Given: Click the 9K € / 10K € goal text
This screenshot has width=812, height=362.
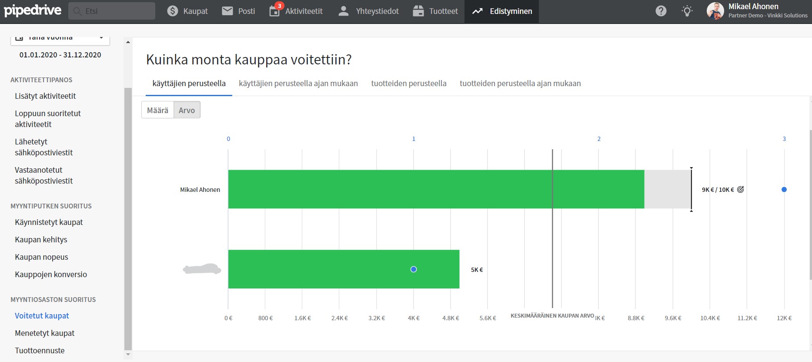Looking at the screenshot, I should pyautogui.click(x=718, y=190).
